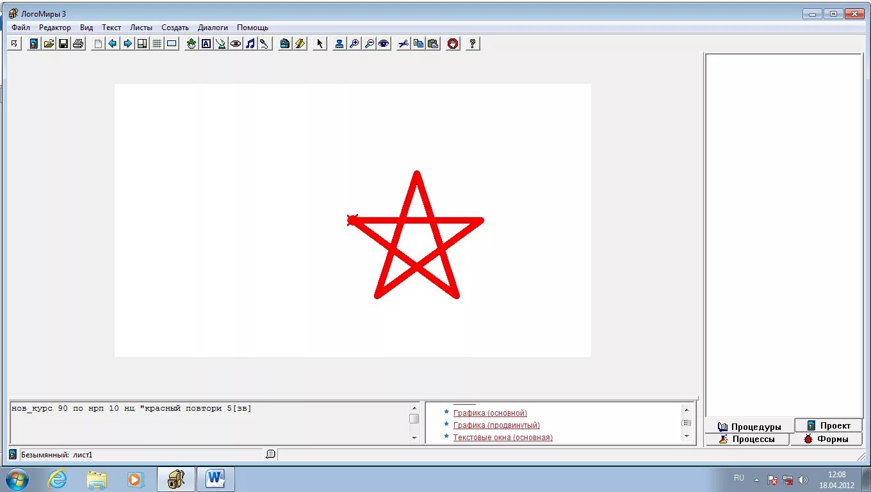Open the painting tools pencil icon
This screenshot has height=492, width=871.
pos(300,44)
